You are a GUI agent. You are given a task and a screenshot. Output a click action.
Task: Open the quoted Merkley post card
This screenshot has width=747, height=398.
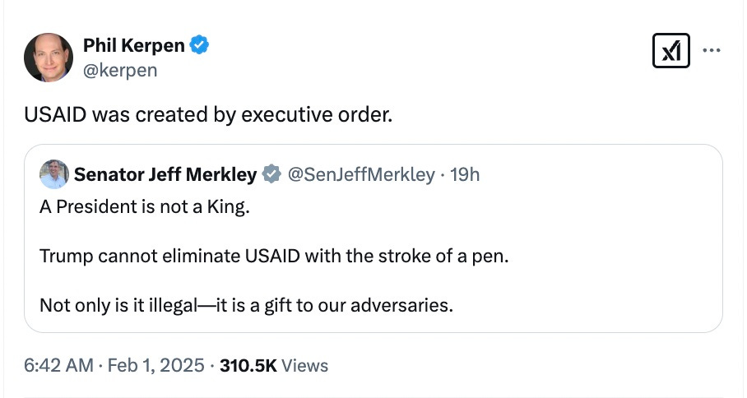(373, 238)
